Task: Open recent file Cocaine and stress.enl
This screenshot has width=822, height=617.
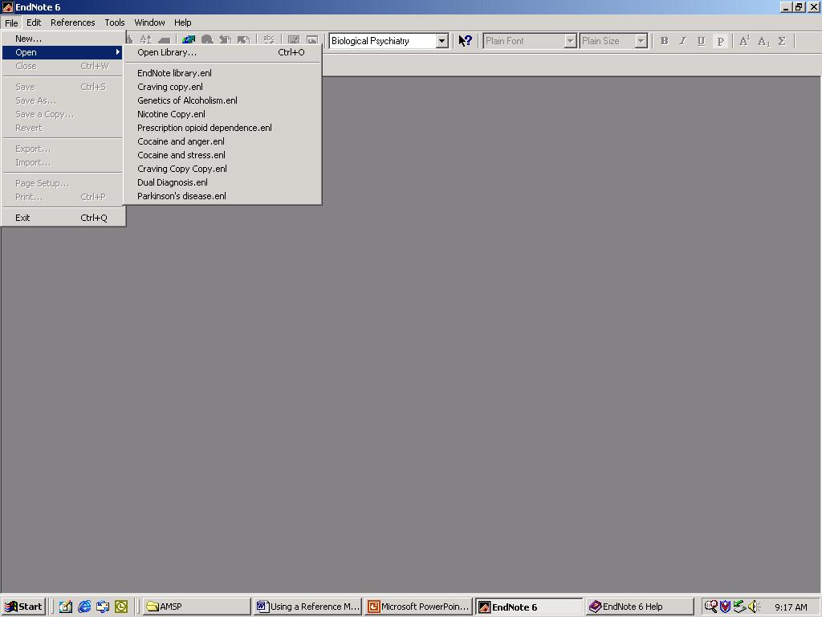Action: pyautogui.click(x=222, y=155)
